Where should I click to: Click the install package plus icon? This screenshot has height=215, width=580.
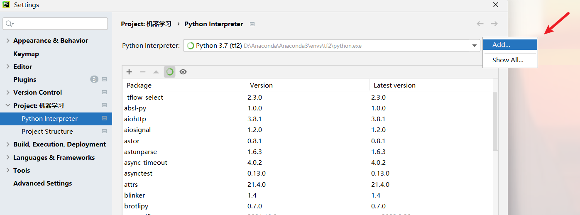(129, 72)
